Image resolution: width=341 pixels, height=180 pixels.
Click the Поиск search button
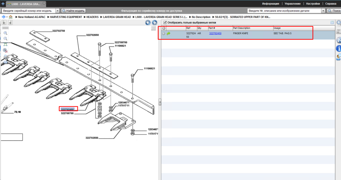(x=334, y=11)
